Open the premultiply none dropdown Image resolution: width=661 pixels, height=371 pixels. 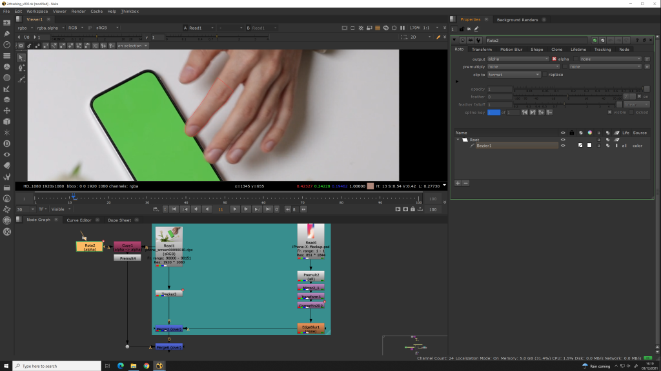524,66
